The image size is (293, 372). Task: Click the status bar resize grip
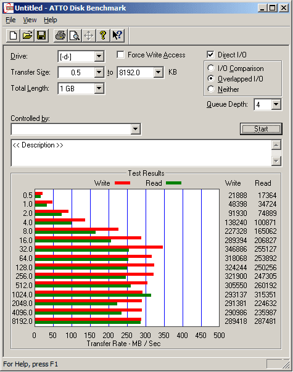(x=286, y=365)
